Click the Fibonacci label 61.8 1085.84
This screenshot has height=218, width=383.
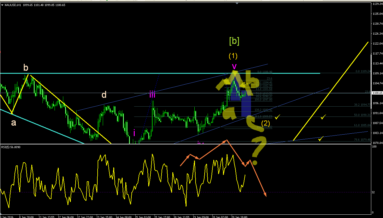362,125
